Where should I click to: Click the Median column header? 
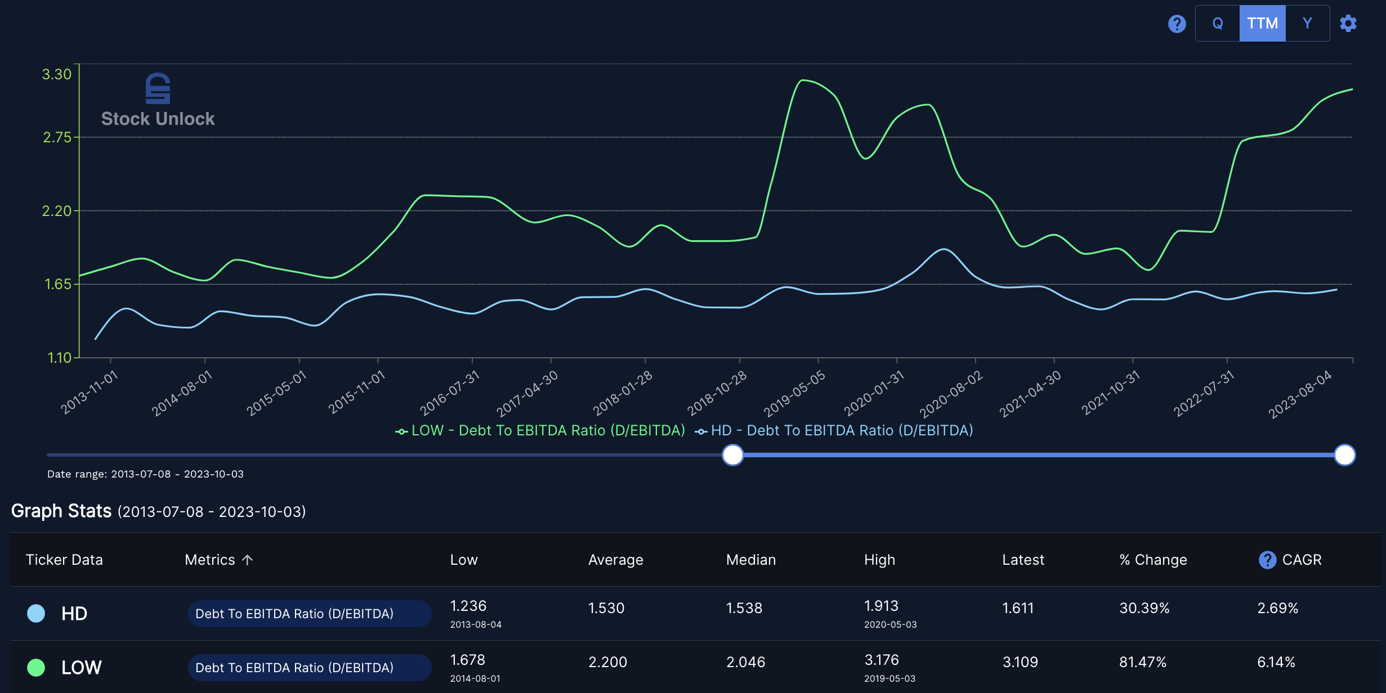point(751,560)
